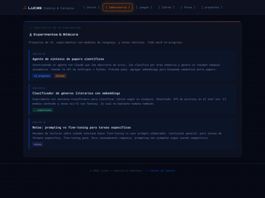The height and width of the screenshot is (198, 265).
Task: Click the Ciencia & Fantasía header tagline
Action: [x=59, y=8]
